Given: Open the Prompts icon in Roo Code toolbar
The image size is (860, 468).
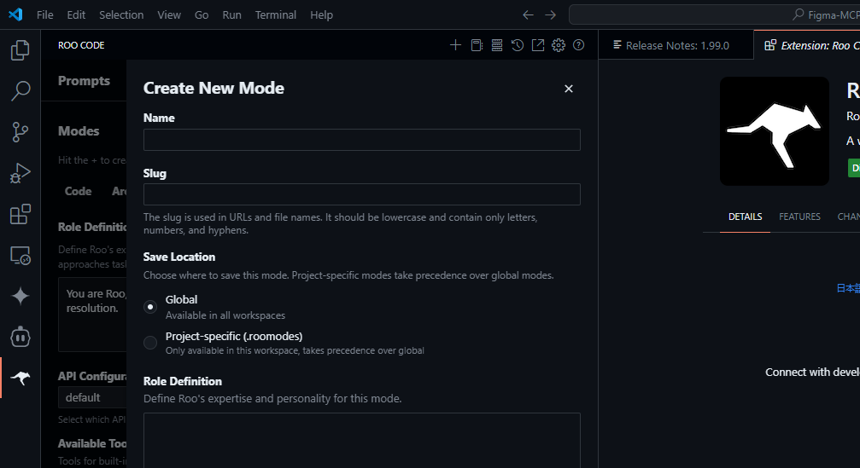Looking at the screenshot, I should tap(477, 45).
